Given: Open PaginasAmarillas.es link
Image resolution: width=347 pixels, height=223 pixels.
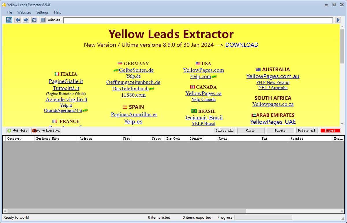Looking at the screenshot, I should pos(134,115).
